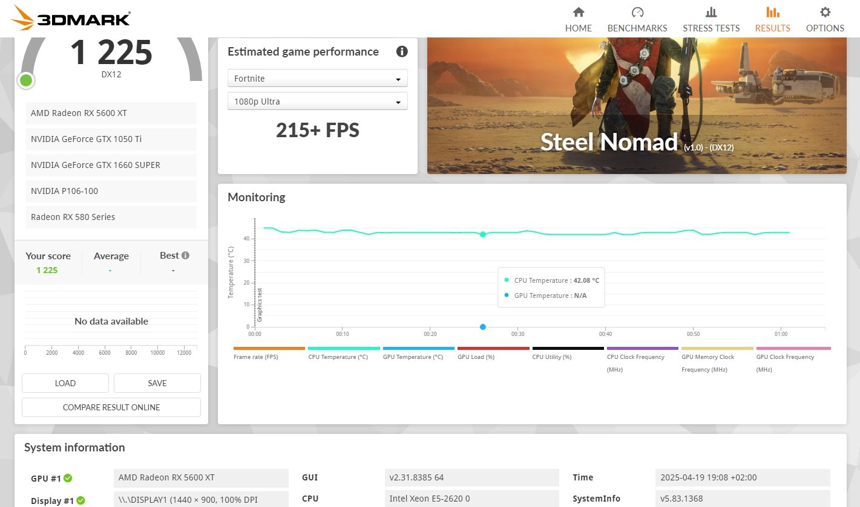Select the Radeon RX 580 Series entry
Screen dimensions: 860x507
point(111,217)
